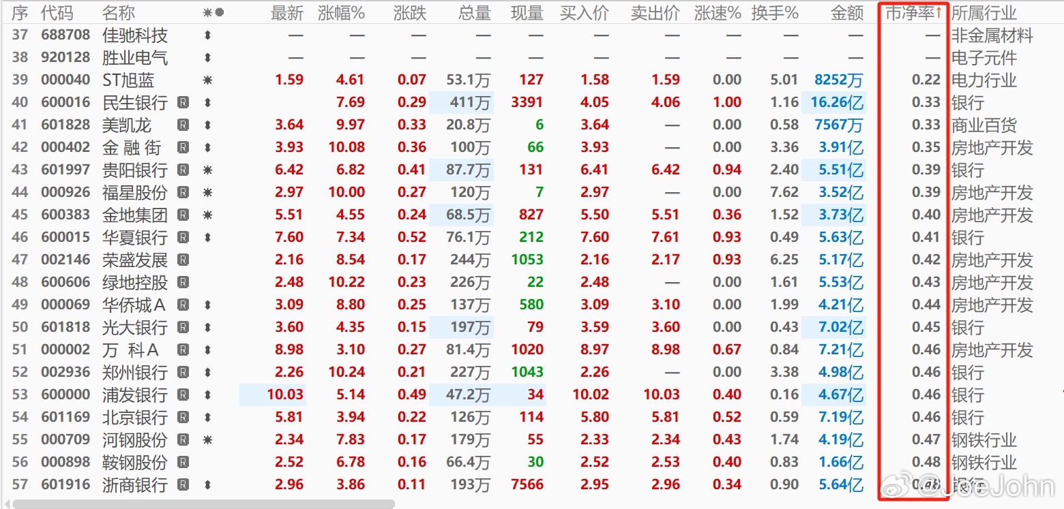The height and width of the screenshot is (509, 1064).
Task: Select stock name 金融街
Action: [x=132, y=148]
